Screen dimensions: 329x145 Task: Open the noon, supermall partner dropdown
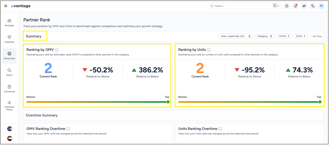[x=236, y=36]
